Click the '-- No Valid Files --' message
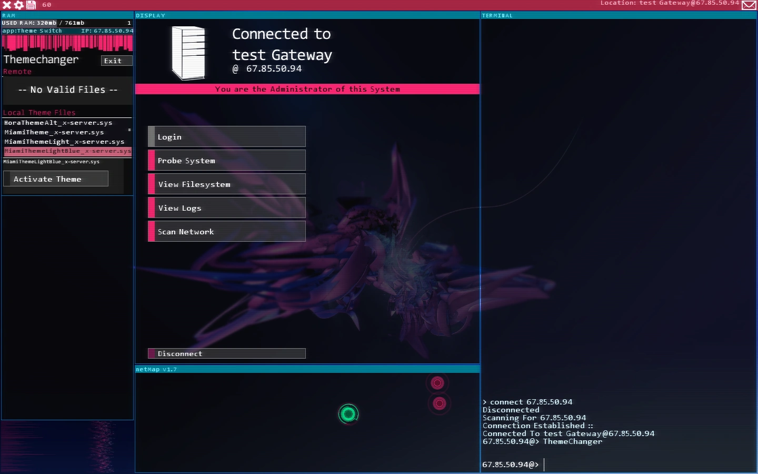758x474 pixels. click(x=68, y=90)
